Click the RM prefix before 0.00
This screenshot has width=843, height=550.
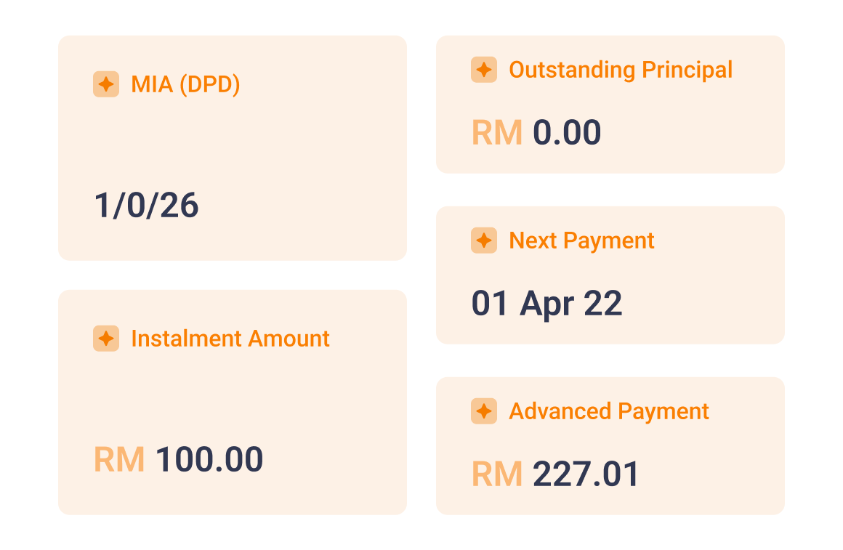pyautogui.click(x=497, y=133)
